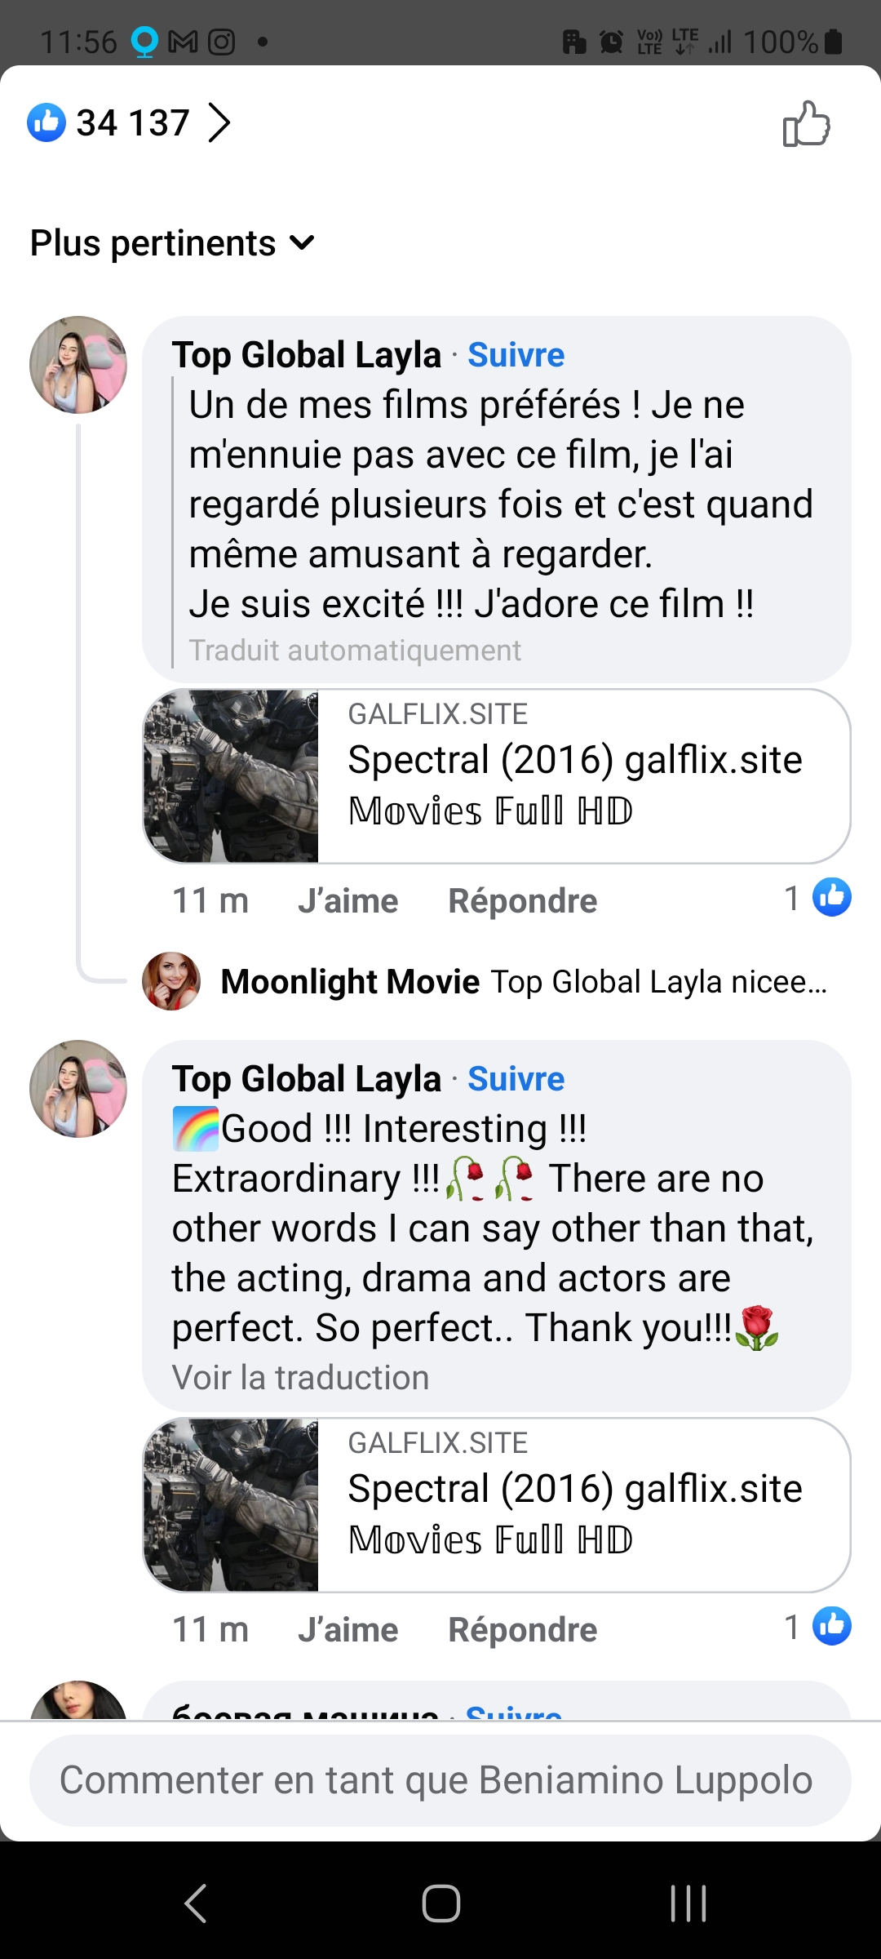The height and width of the screenshot is (1959, 881).
Task: Tap the thumbs-up like icon at top right
Action: 806,124
